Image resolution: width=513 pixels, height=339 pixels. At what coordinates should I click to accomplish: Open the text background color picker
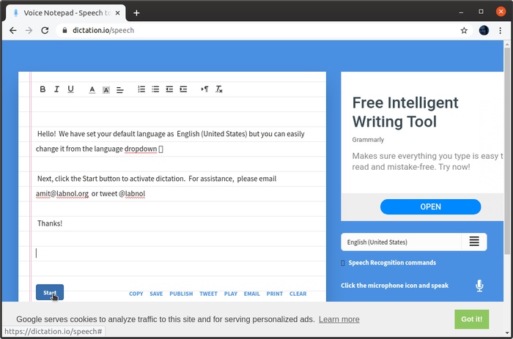pos(106,90)
